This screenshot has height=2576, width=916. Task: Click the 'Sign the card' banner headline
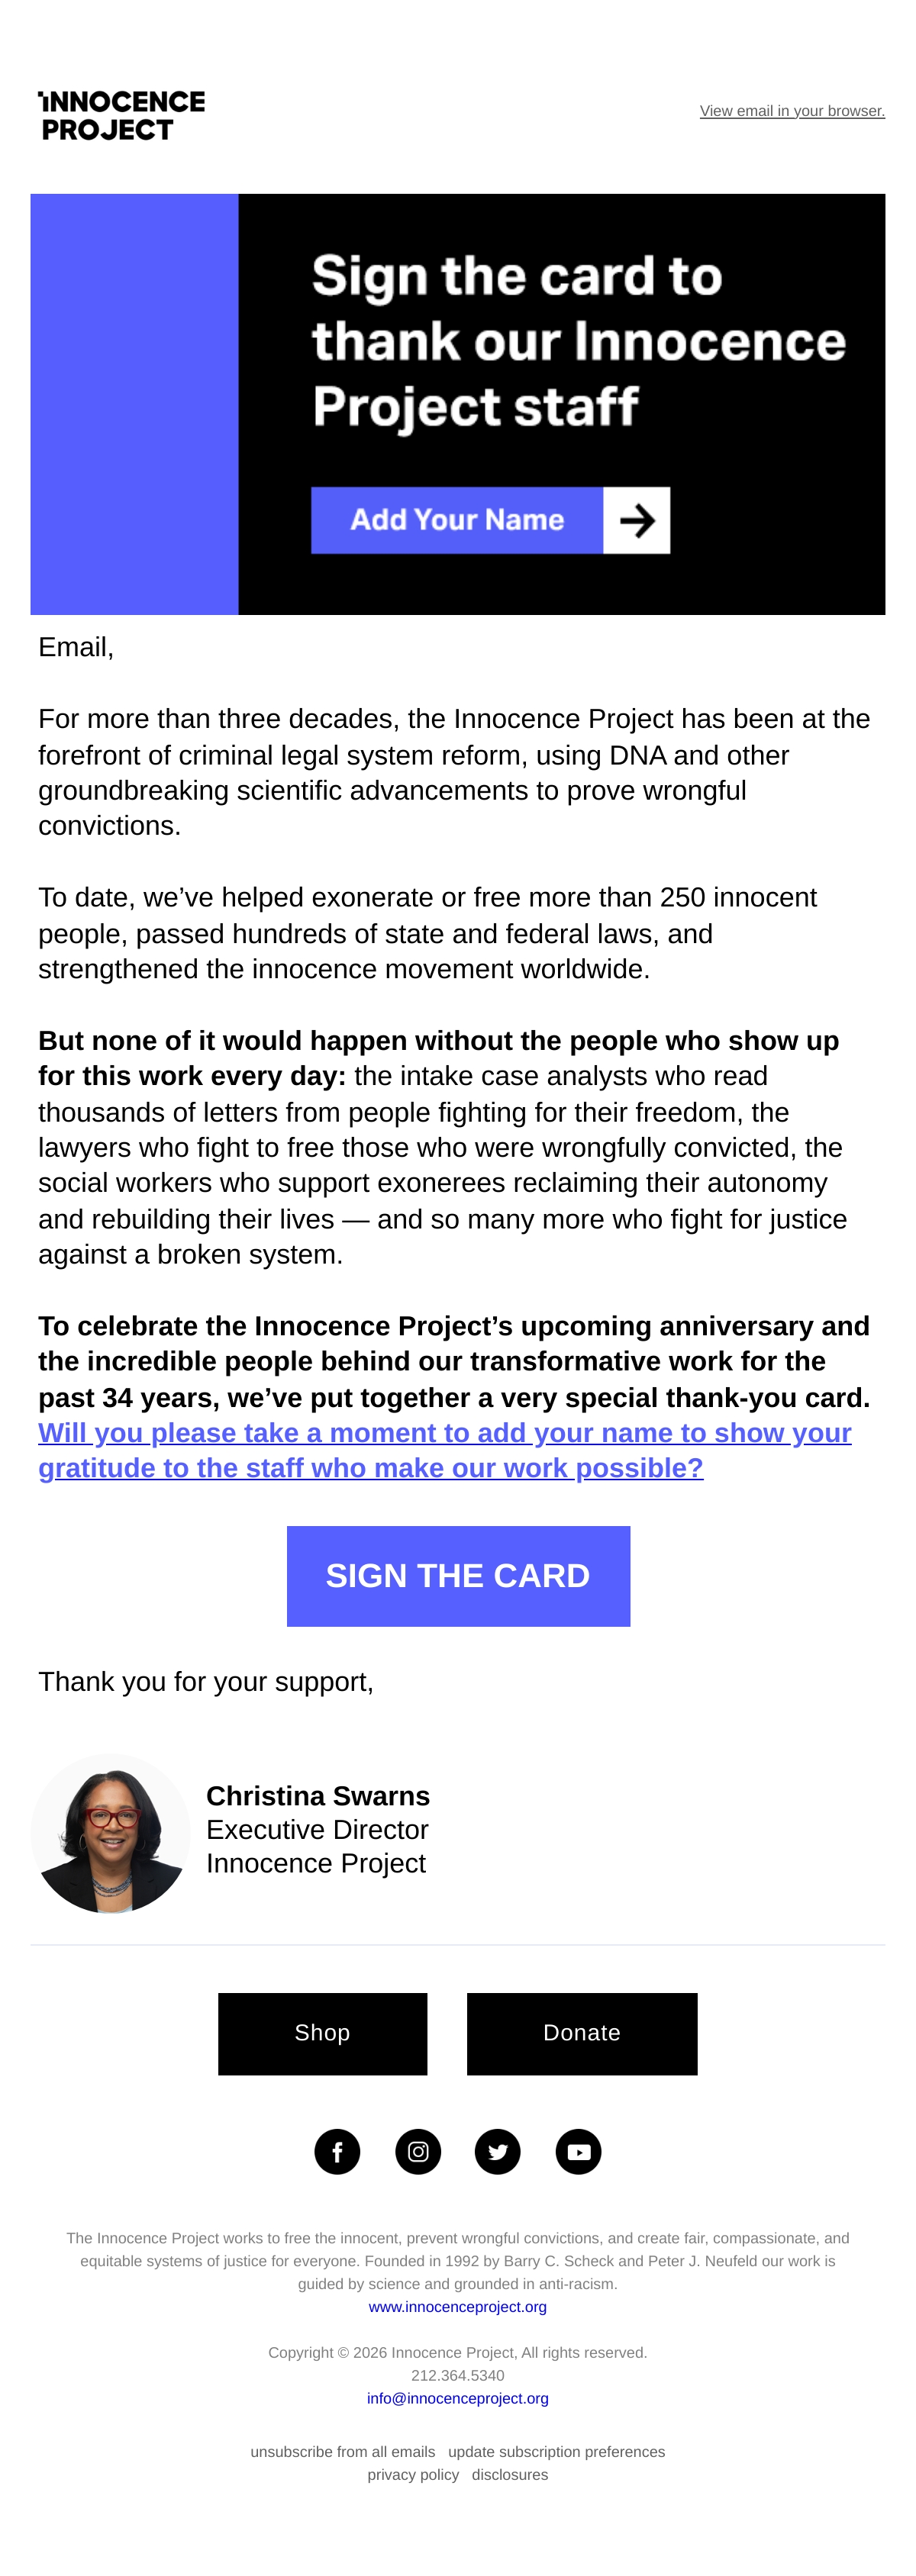pos(578,342)
